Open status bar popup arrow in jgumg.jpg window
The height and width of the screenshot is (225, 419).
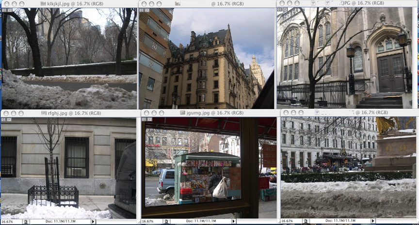[x=234, y=222]
